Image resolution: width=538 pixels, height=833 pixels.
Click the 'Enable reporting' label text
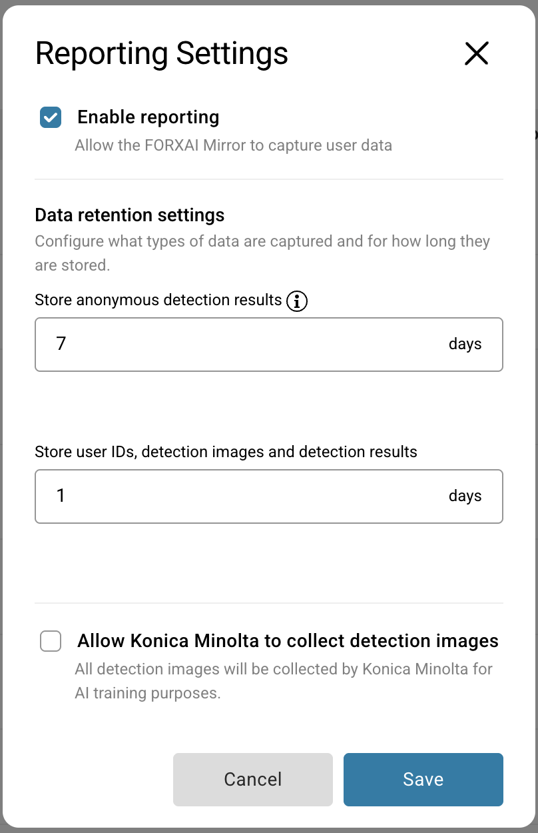148,117
